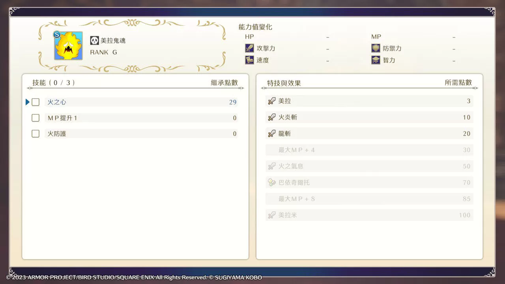Viewport: 505px width, 284px height.
Task: Click the 美拉鬼魂 monster name
Action: (113, 41)
